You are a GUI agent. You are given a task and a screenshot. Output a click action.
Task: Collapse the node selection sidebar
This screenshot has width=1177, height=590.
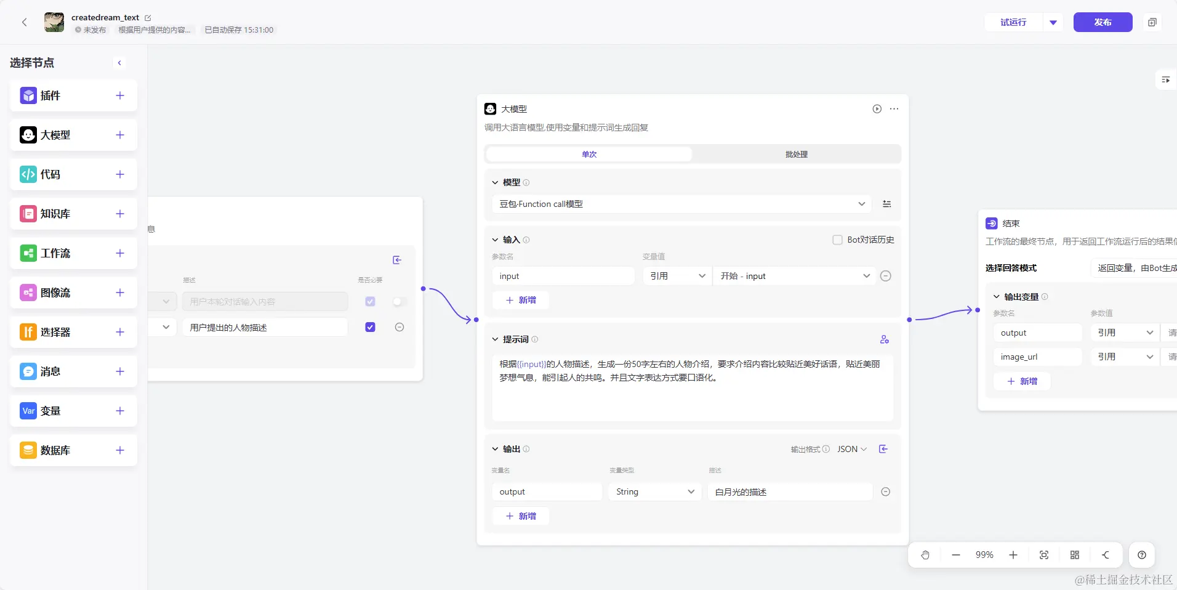(119, 63)
